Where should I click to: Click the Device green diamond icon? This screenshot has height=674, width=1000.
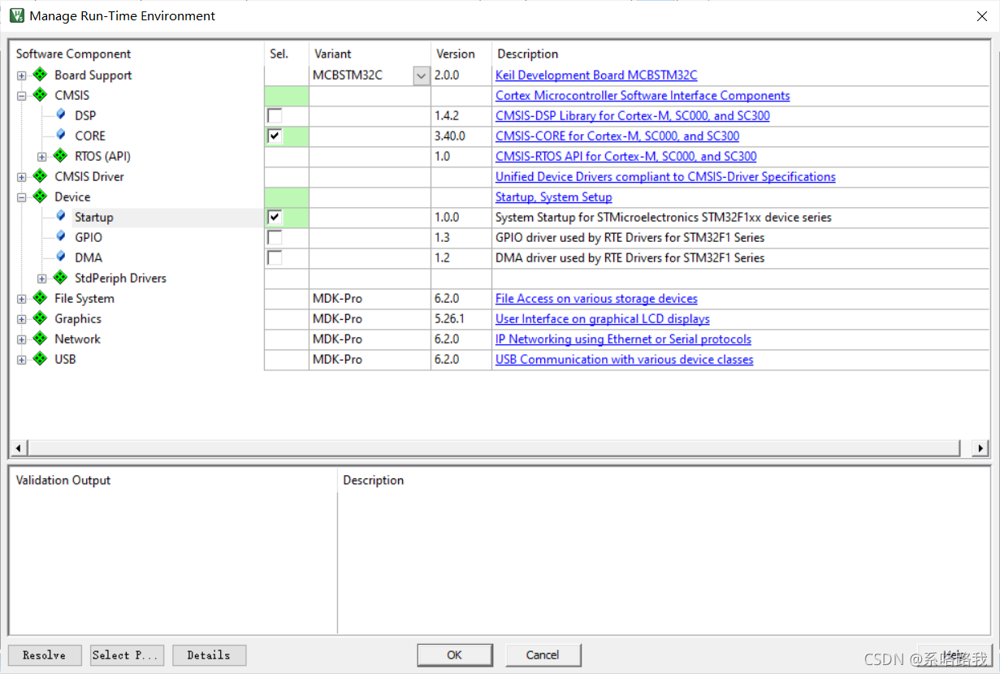click(40, 197)
